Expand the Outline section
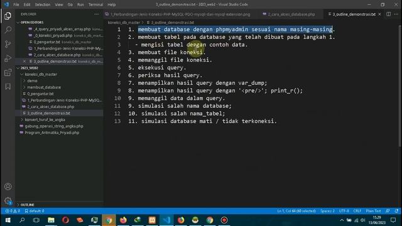The image size is (402, 226). click(27, 205)
